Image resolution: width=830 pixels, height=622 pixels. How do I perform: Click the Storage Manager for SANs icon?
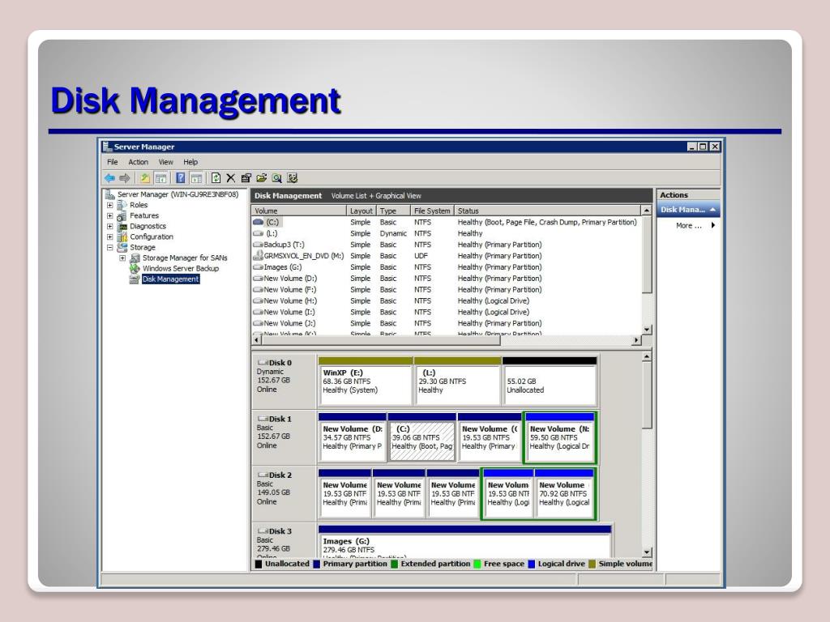click(135, 258)
